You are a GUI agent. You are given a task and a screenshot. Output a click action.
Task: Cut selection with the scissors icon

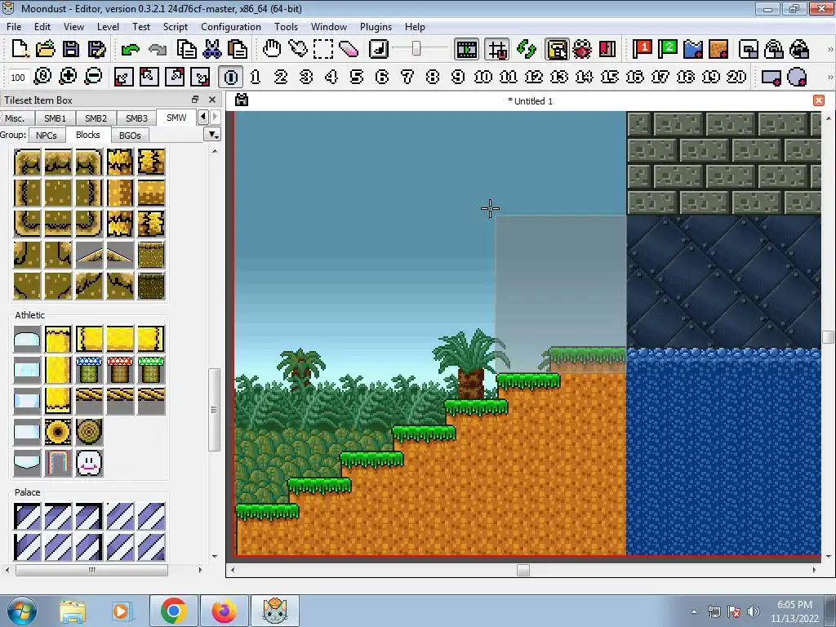[212, 50]
